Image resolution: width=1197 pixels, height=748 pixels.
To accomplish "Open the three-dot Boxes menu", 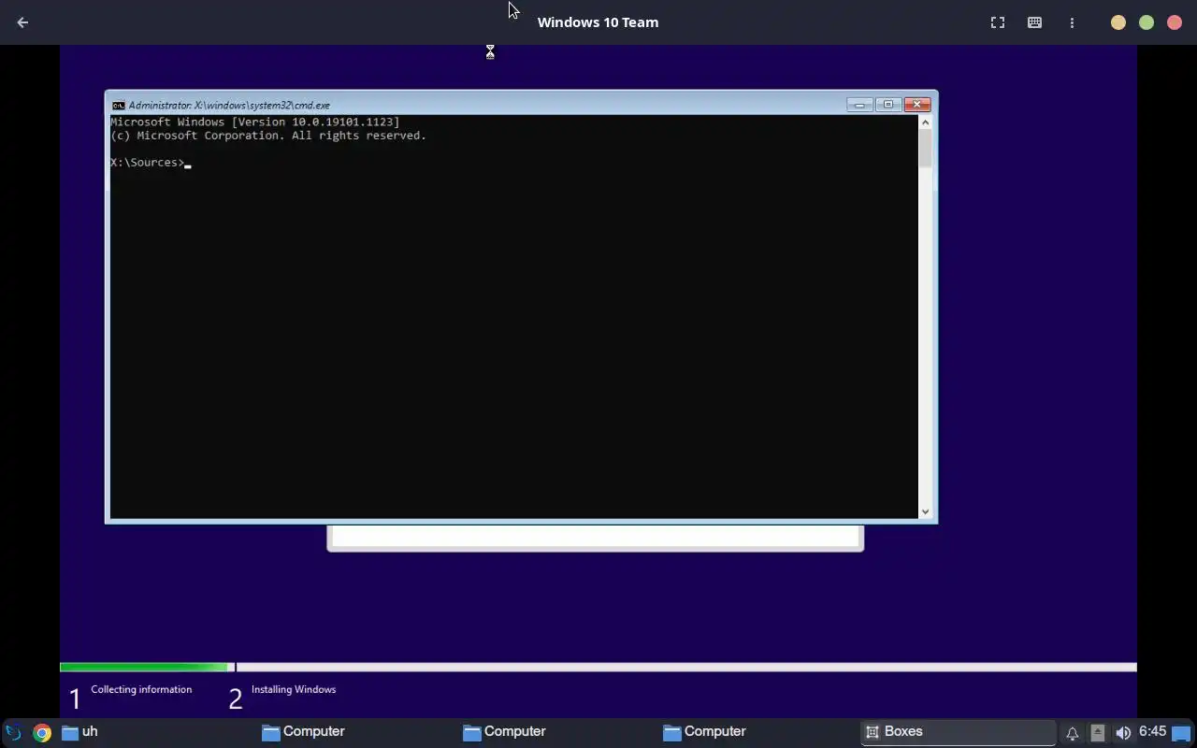I will point(1072,22).
